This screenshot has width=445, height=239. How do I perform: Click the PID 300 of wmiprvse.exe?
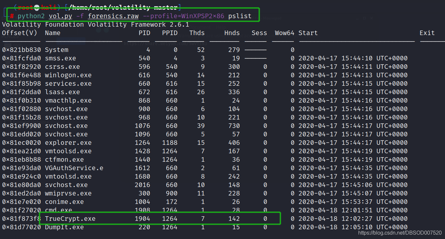[144, 193]
